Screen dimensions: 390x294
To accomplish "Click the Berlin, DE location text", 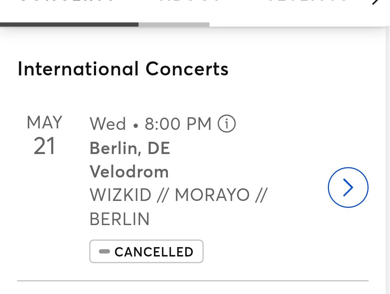I will click(130, 148).
